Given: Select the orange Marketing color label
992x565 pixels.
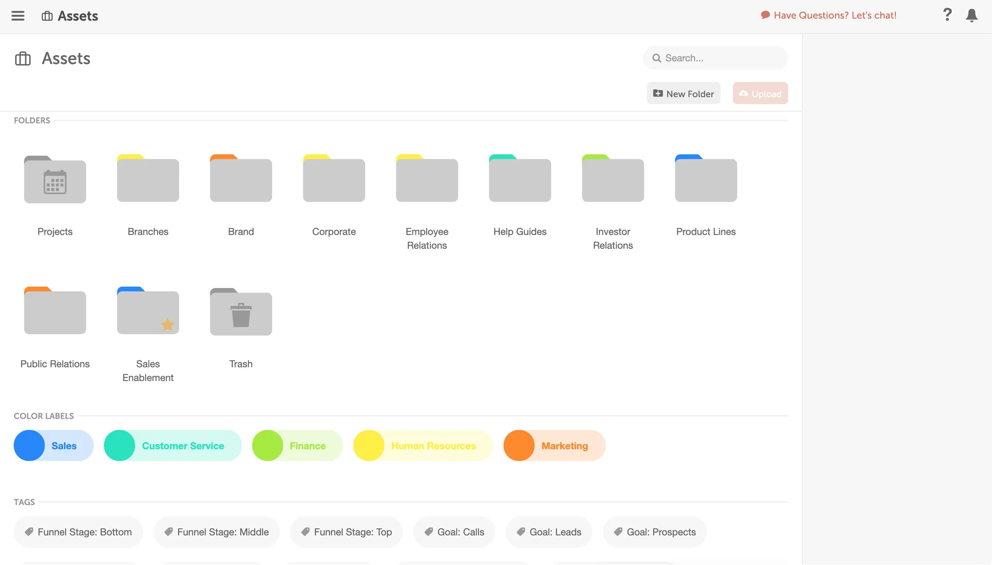Looking at the screenshot, I should 554,446.
